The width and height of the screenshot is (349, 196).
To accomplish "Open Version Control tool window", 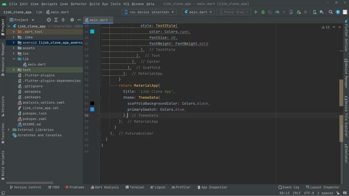I will 26,187.
